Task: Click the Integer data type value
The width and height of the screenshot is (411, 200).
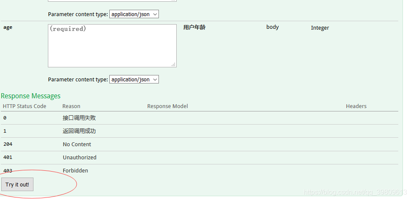Action: [x=320, y=28]
